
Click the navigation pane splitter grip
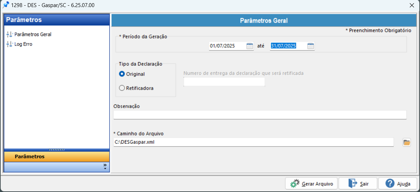[x=57, y=150]
